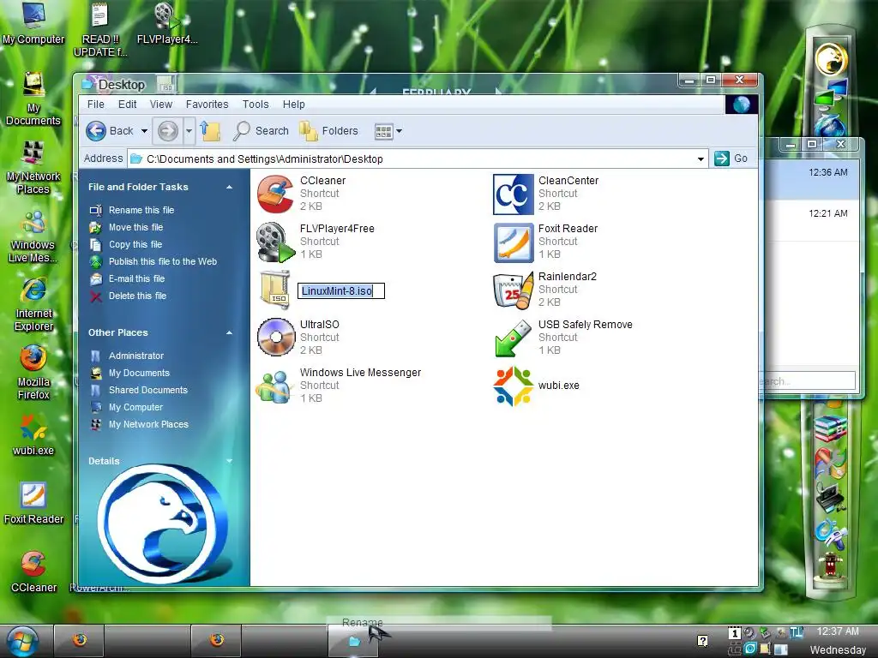Click the Windows Live Messenger desktop icon

coord(33,236)
